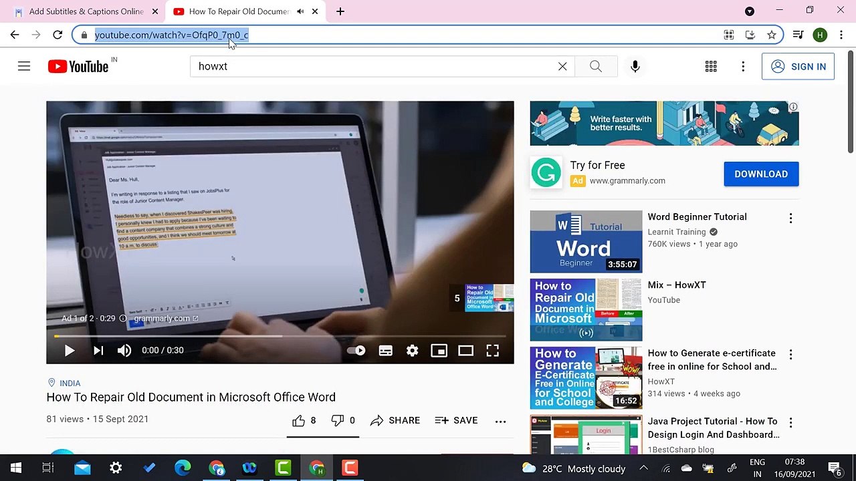Open menu for Java Project Tutorial
Image resolution: width=856 pixels, height=481 pixels.
click(790, 423)
